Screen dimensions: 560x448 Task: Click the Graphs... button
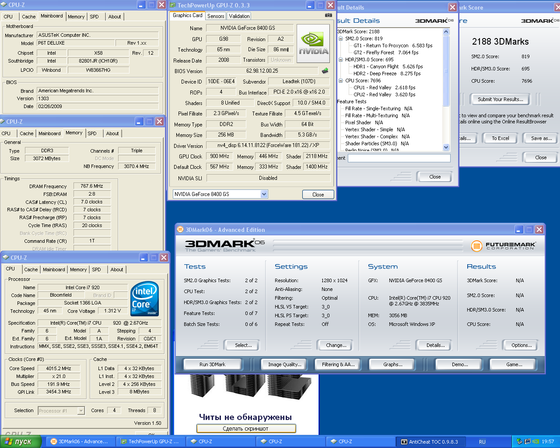[x=393, y=364]
